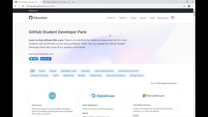Bookmark this page with the star icon

[184, 6]
